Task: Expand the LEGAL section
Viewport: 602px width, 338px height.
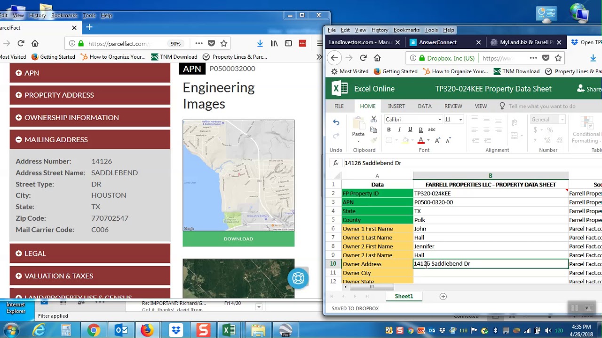Action: [90, 253]
